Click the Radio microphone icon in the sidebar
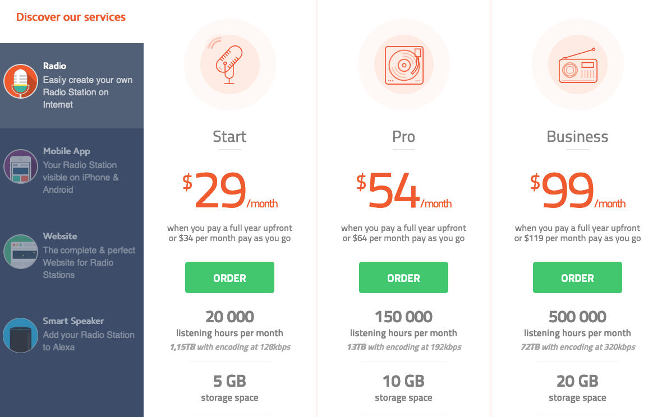662x417 pixels. click(x=20, y=81)
